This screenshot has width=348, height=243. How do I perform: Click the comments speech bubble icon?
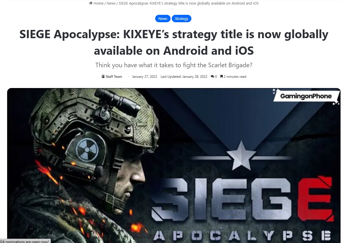[213, 76]
